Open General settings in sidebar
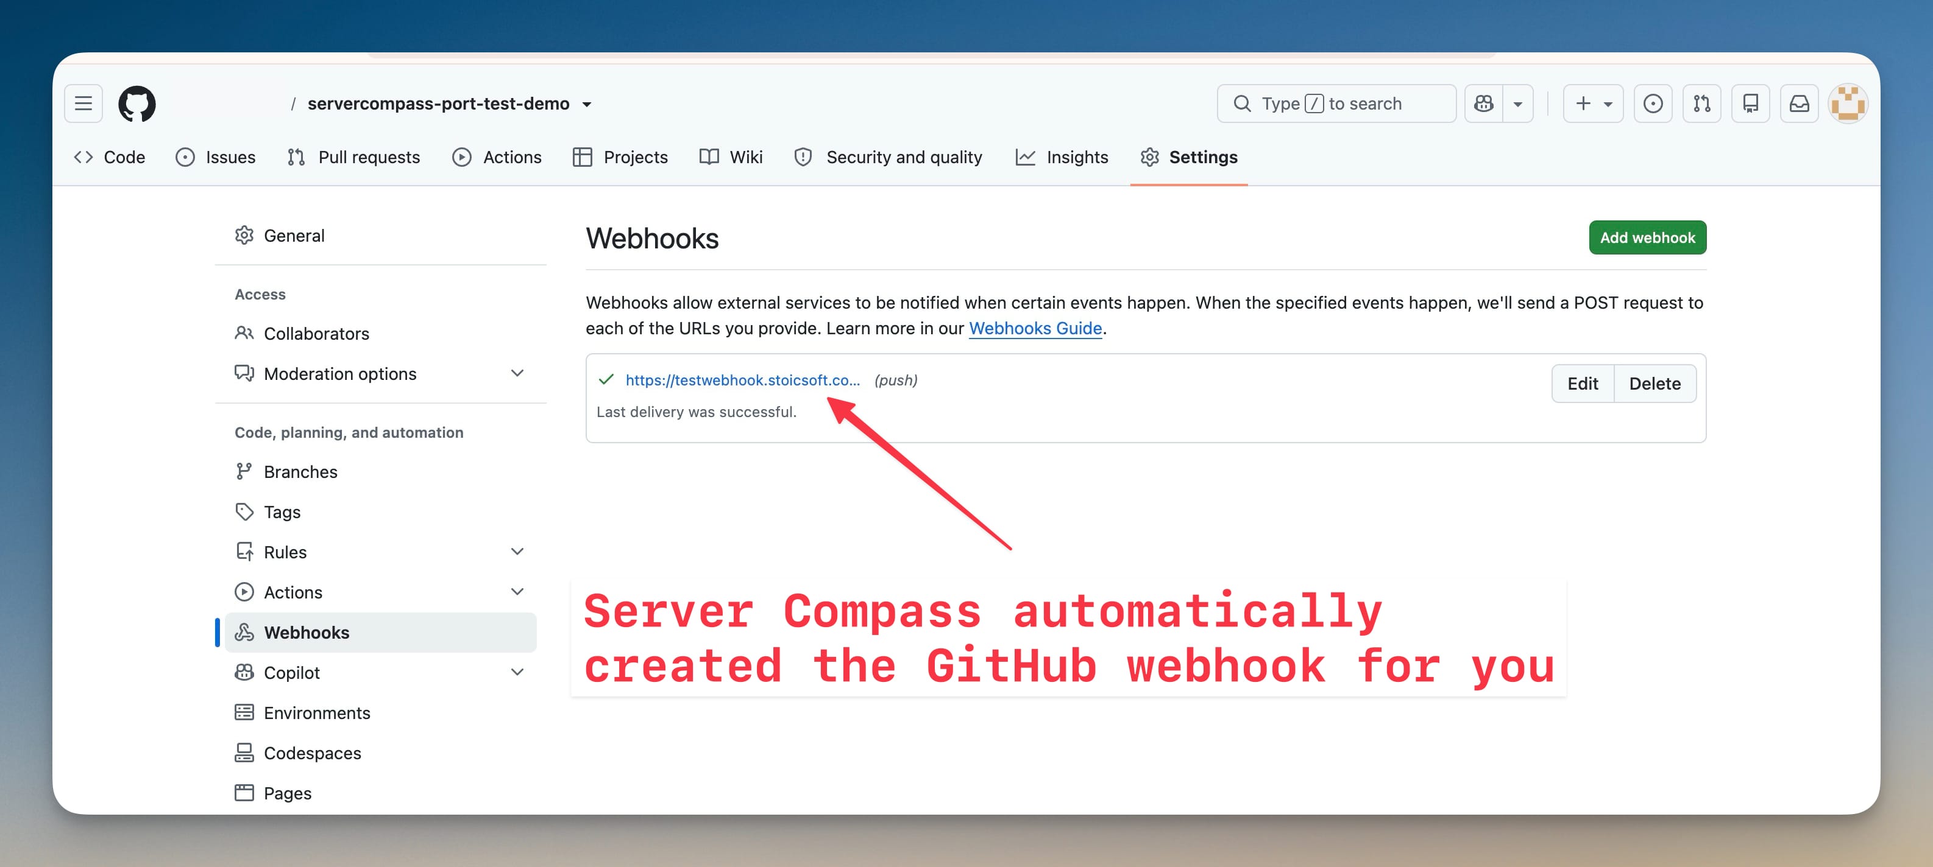The height and width of the screenshot is (867, 1933). pyautogui.click(x=380, y=236)
